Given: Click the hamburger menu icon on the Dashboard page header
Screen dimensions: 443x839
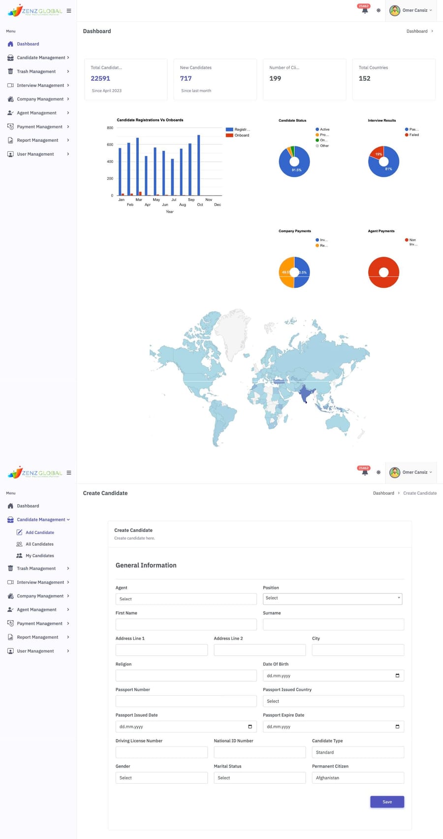Looking at the screenshot, I should coord(69,10).
